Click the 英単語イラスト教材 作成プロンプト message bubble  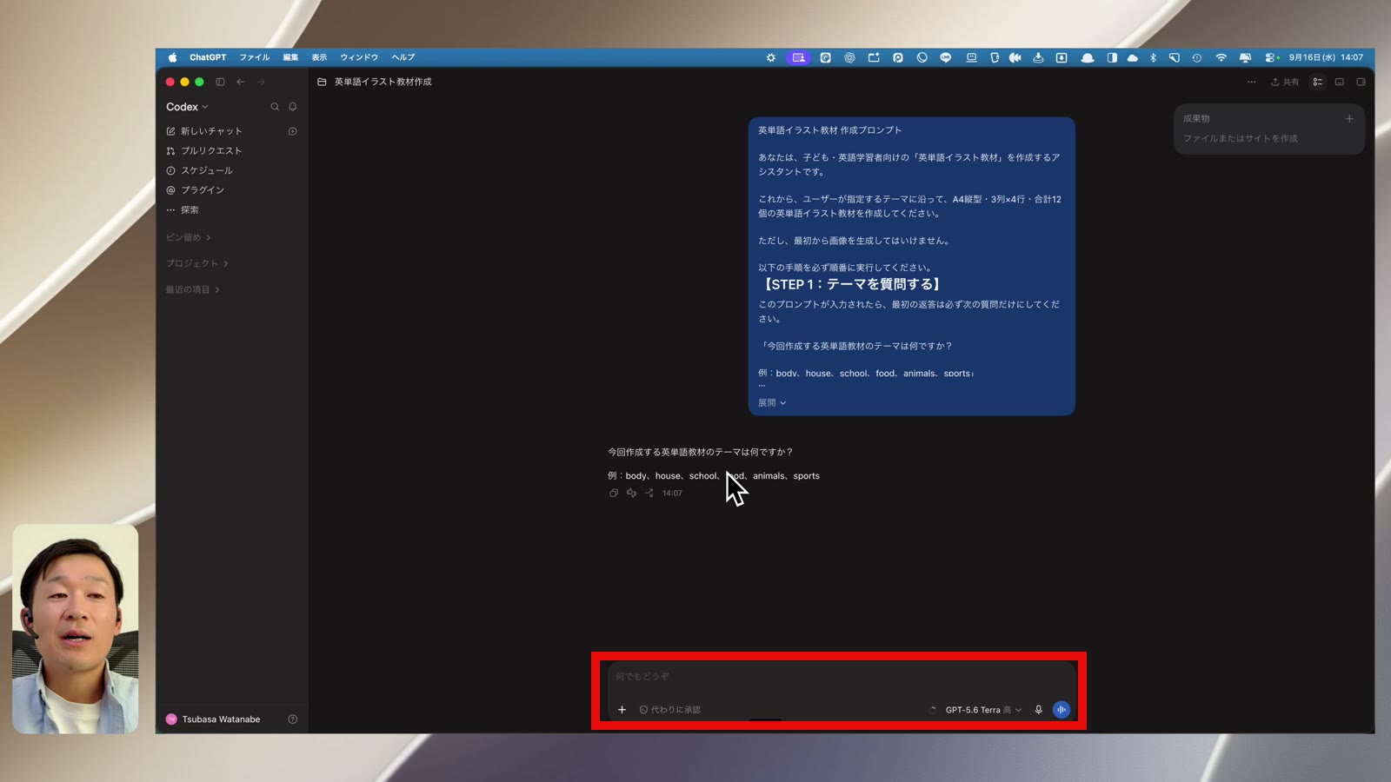click(912, 266)
